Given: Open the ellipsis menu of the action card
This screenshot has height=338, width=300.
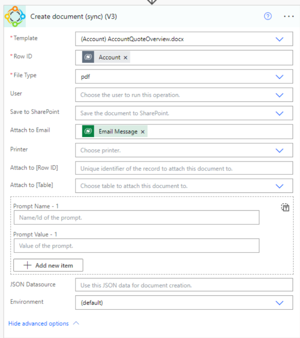Looking at the screenshot, I should pyautogui.click(x=289, y=16).
